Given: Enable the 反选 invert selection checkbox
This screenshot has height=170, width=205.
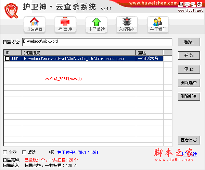Looking at the screenshot, I should pyautogui.click(x=24, y=152).
